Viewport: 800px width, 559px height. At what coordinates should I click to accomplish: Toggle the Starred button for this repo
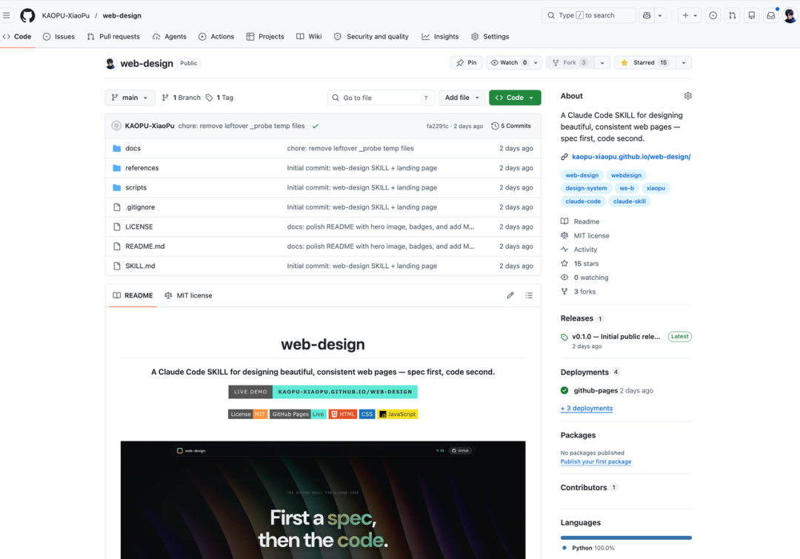point(643,63)
